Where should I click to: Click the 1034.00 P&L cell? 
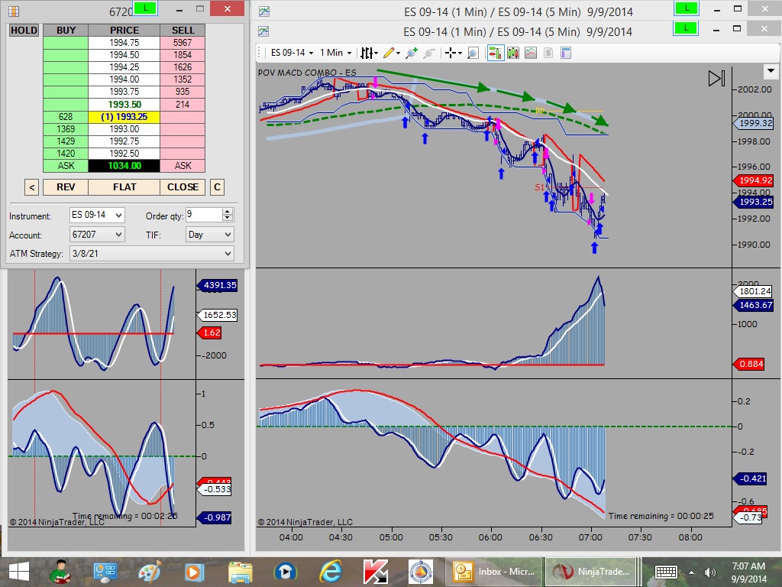coord(124,166)
